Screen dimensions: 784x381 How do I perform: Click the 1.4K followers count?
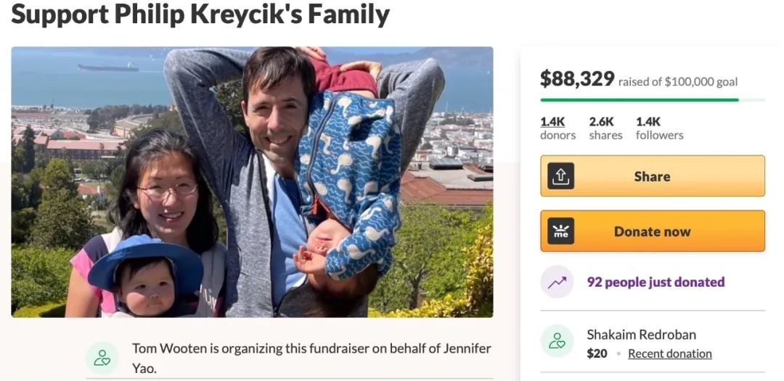point(659,128)
